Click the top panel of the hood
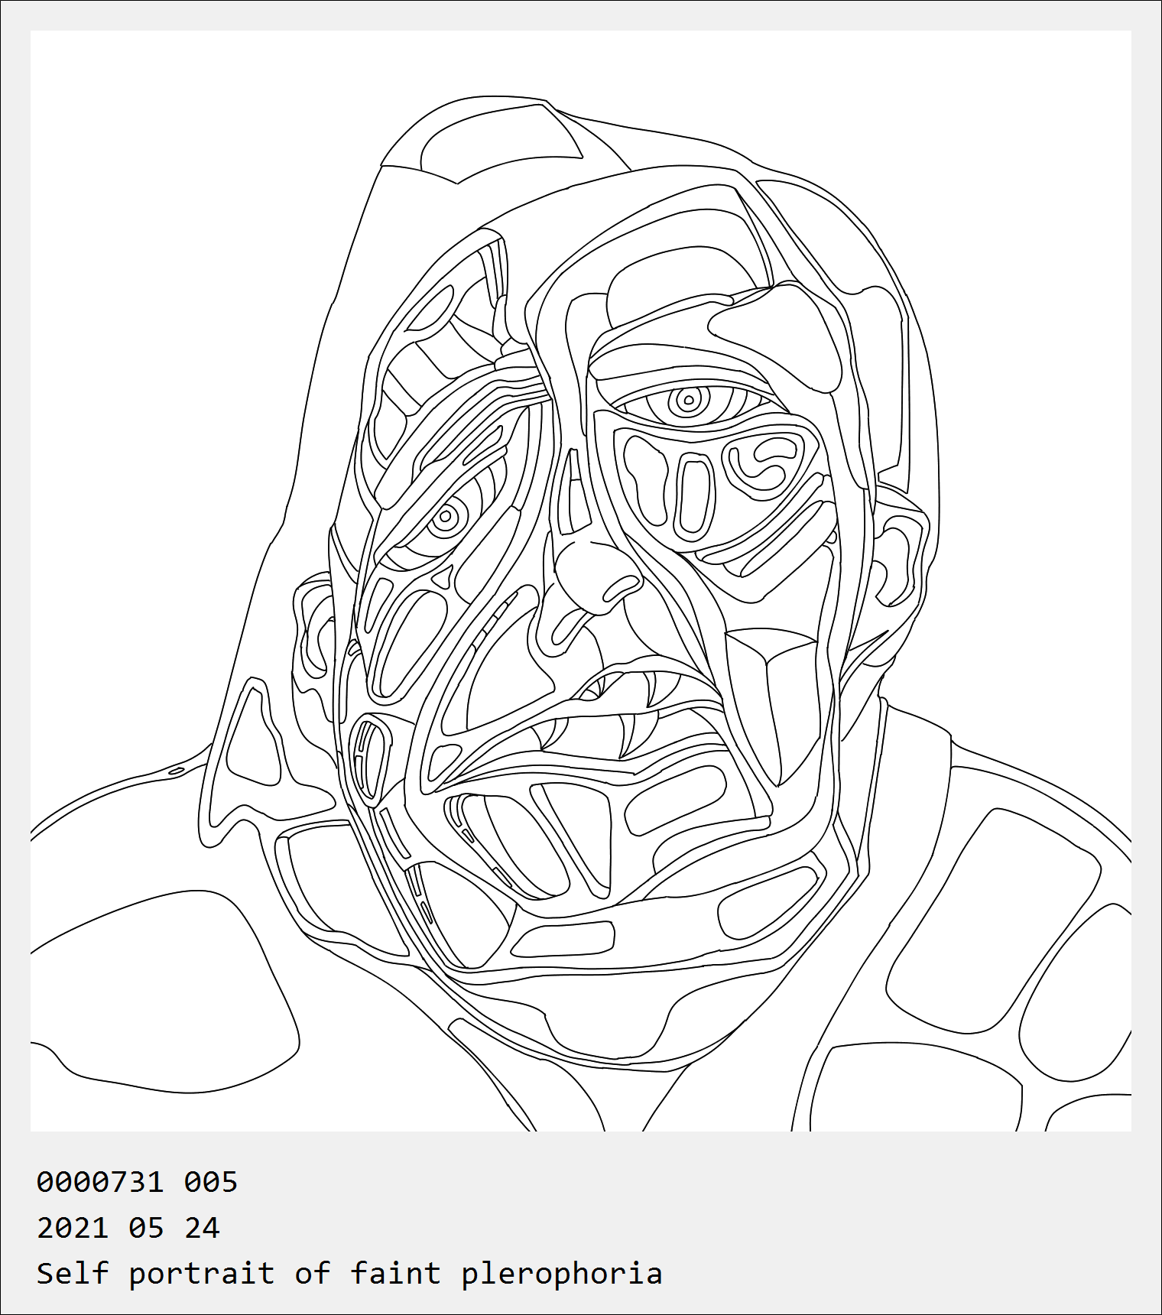 (501, 141)
